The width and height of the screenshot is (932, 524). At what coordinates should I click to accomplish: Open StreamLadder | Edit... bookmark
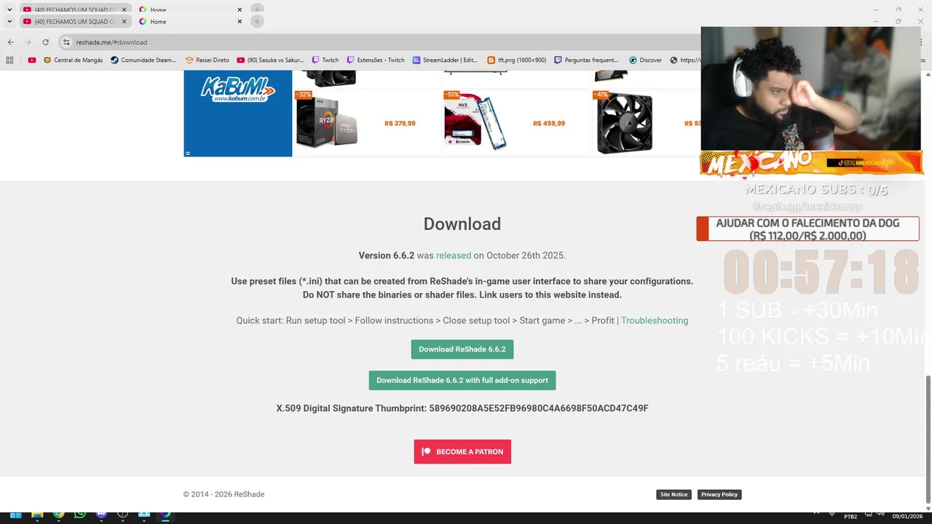tap(445, 60)
